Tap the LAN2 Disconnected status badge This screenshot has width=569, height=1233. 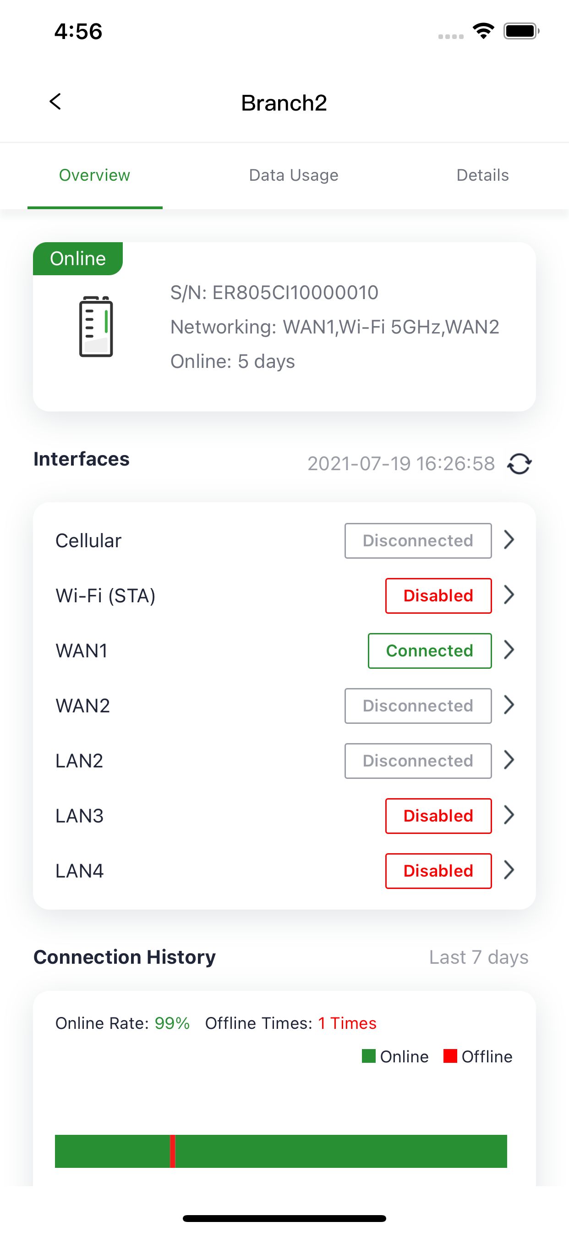point(418,761)
